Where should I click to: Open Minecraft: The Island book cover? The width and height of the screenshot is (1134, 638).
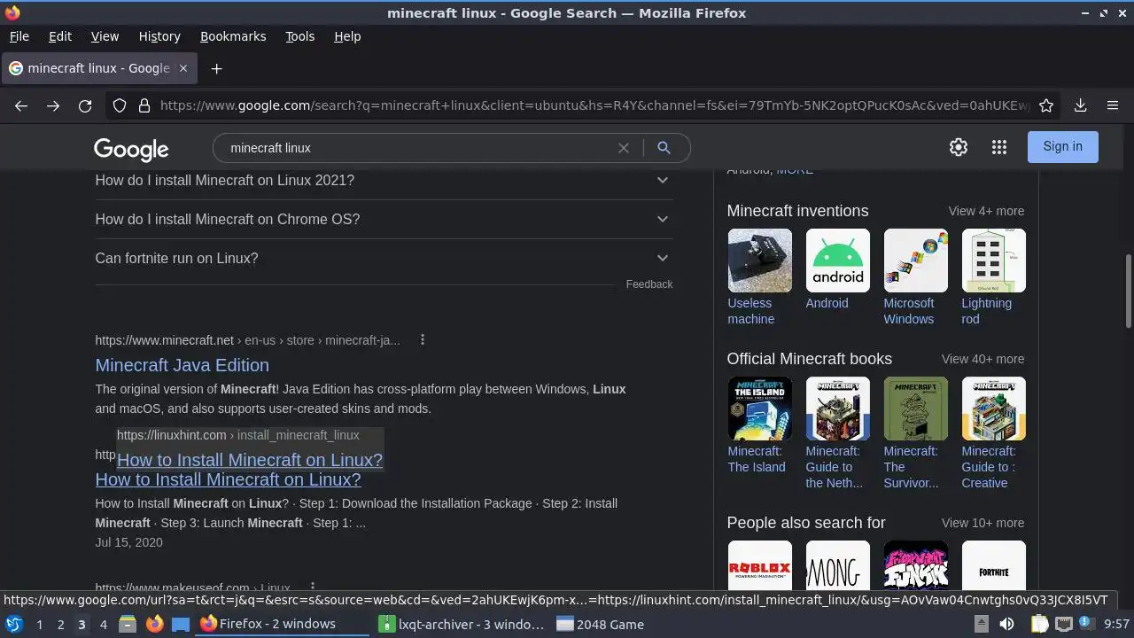759,408
